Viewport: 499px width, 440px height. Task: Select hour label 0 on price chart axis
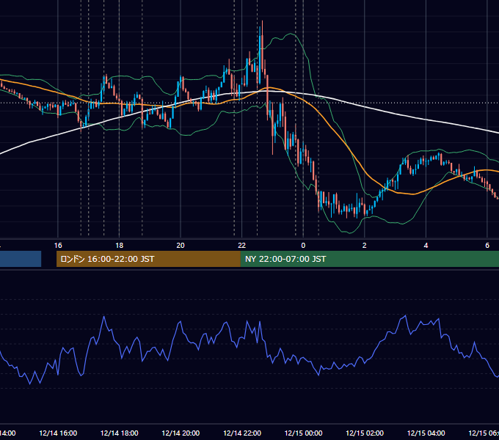(x=303, y=246)
